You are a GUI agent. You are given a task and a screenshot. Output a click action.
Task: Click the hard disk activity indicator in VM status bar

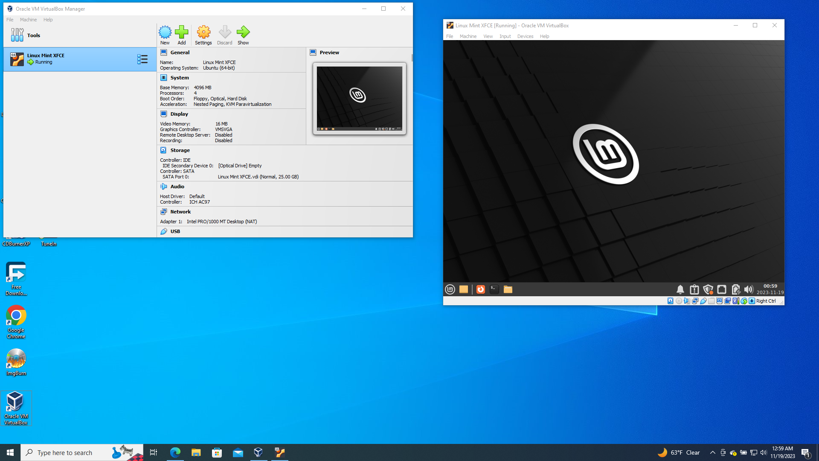click(671, 301)
